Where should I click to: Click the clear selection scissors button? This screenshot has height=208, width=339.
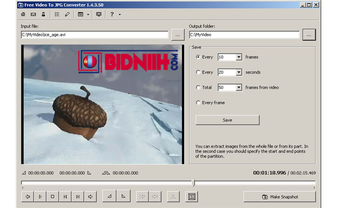coord(173,197)
